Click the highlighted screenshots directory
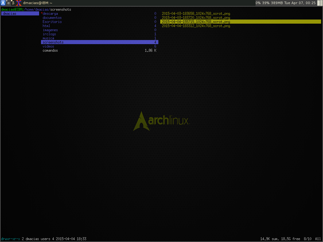The image size is (323, 242). (x=99, y=42)
